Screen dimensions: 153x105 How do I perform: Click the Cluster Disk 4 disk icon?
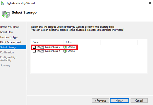(x=42, y=51)
